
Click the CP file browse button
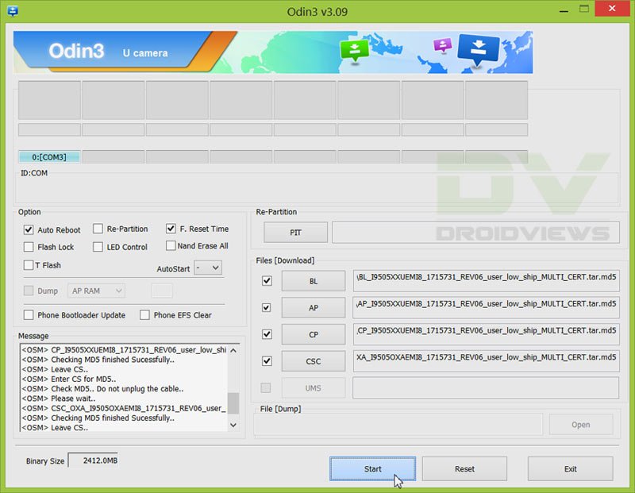[x=314, y=334]
